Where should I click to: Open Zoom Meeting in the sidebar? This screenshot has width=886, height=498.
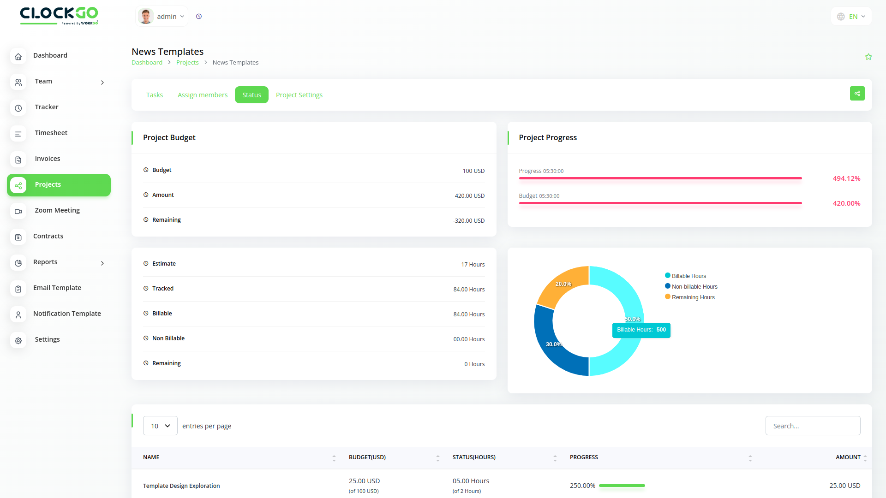pos(57,210)
